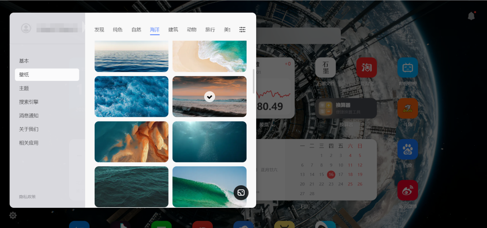Screen dimensions: 487x228
Task: Open the 基本 settings section
Action: point(47,61)
